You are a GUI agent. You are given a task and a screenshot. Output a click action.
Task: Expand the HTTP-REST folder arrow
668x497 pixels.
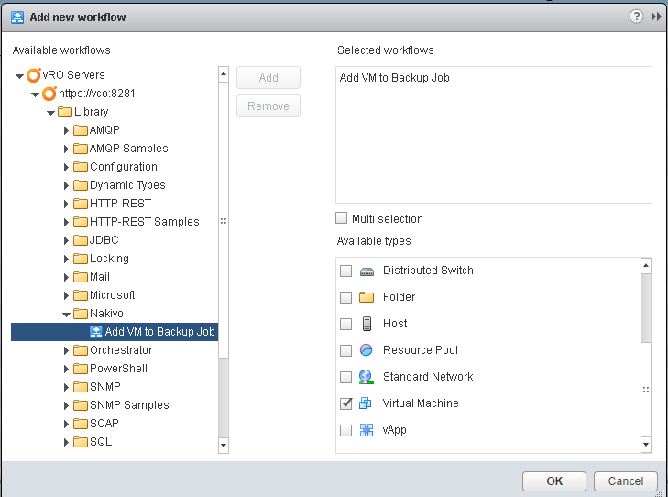66,204
